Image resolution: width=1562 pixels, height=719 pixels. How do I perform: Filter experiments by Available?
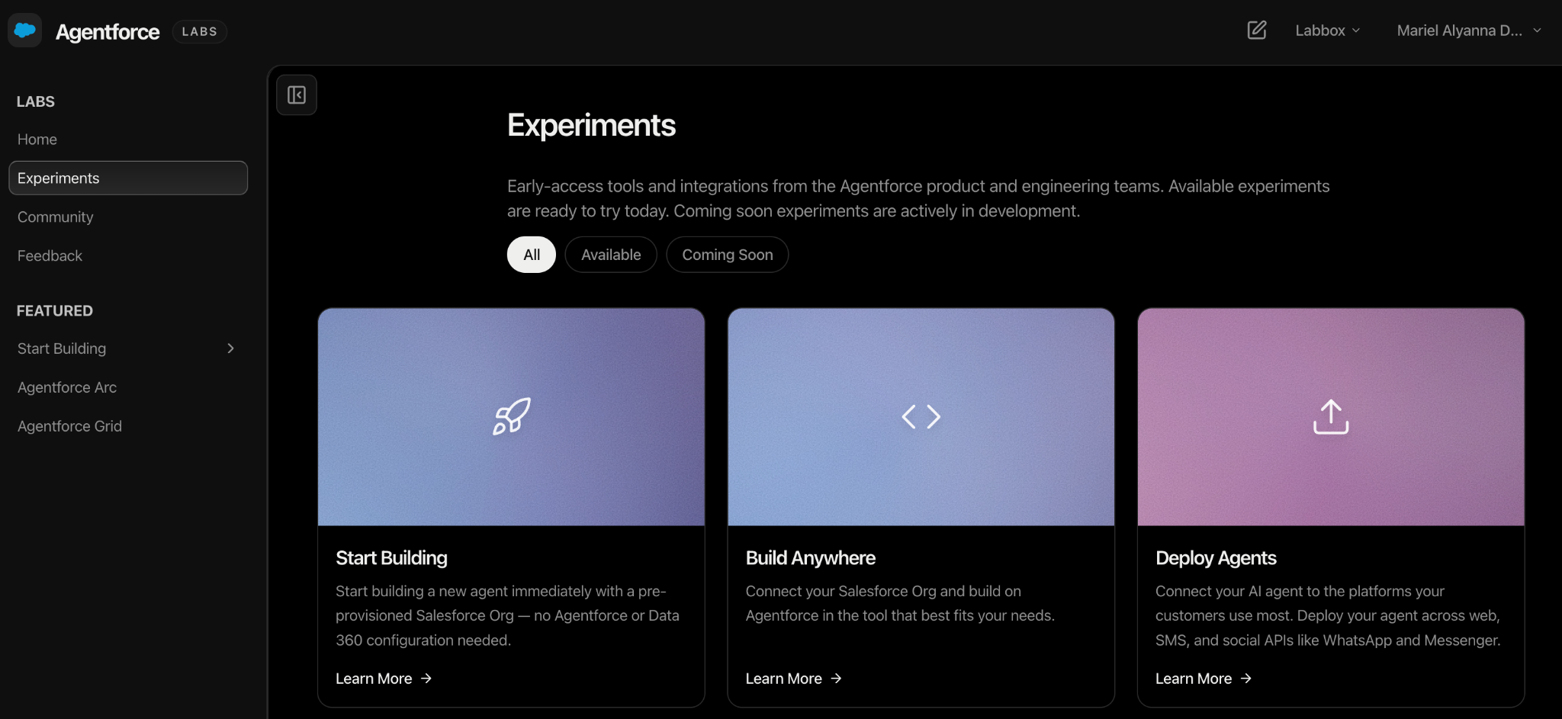(x=611, y=255)
